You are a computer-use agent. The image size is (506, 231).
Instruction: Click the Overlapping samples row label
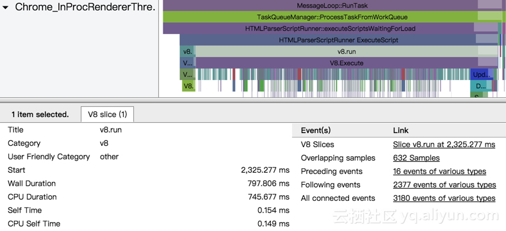(x=338, y=158)
